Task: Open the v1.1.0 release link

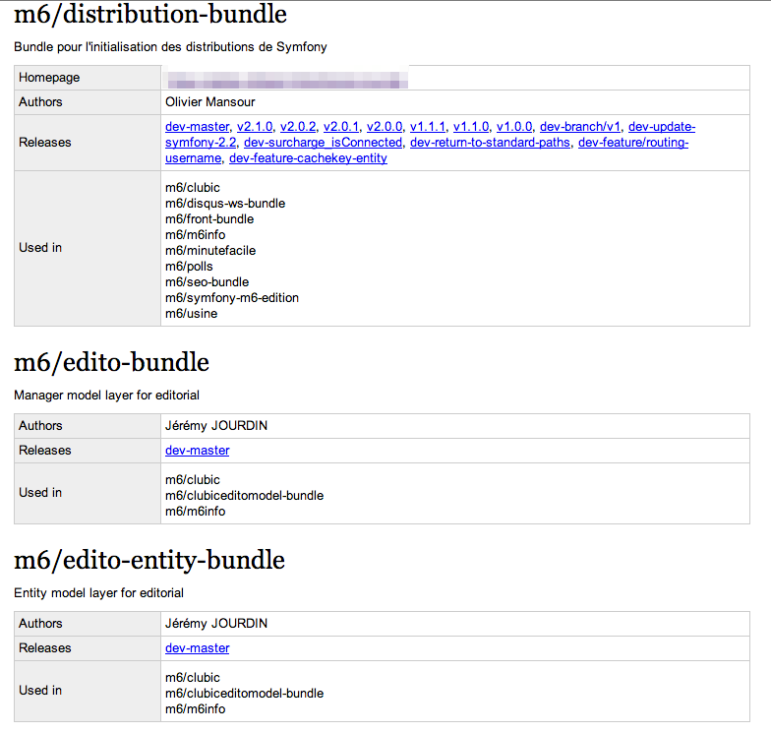Action: [x=471, y=126]
